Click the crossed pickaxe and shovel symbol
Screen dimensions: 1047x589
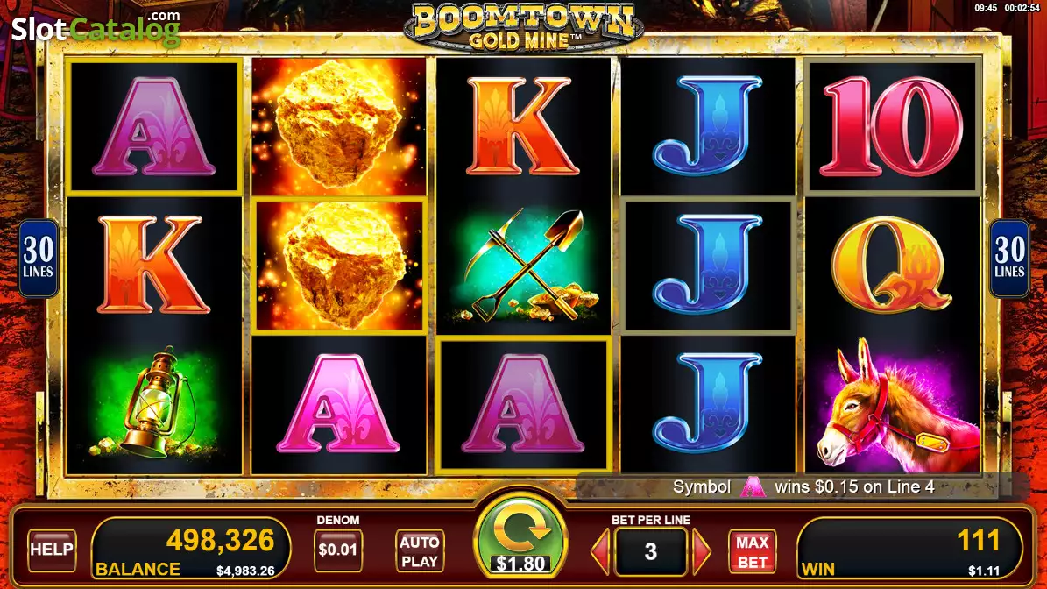point(524,265)
